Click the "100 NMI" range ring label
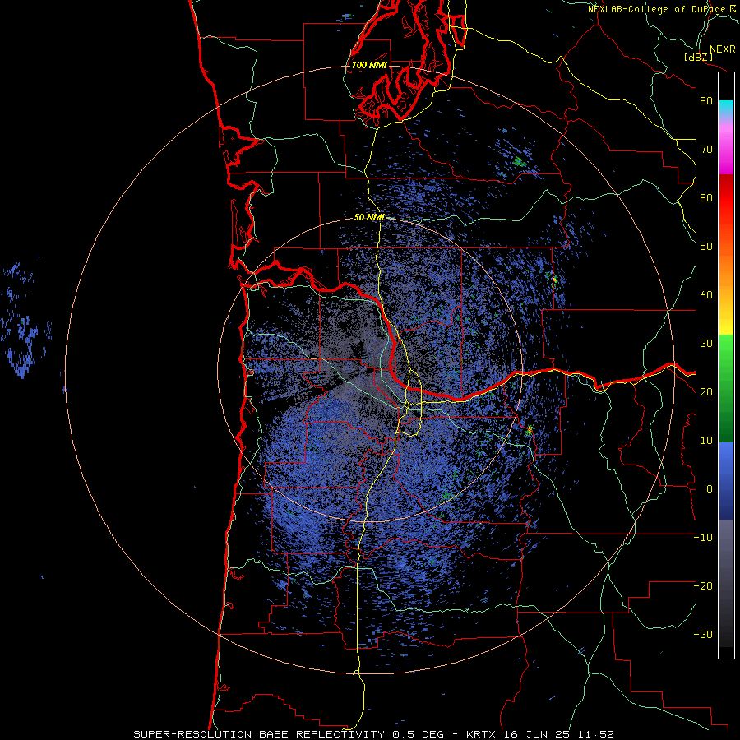 (x=369, y=65)
